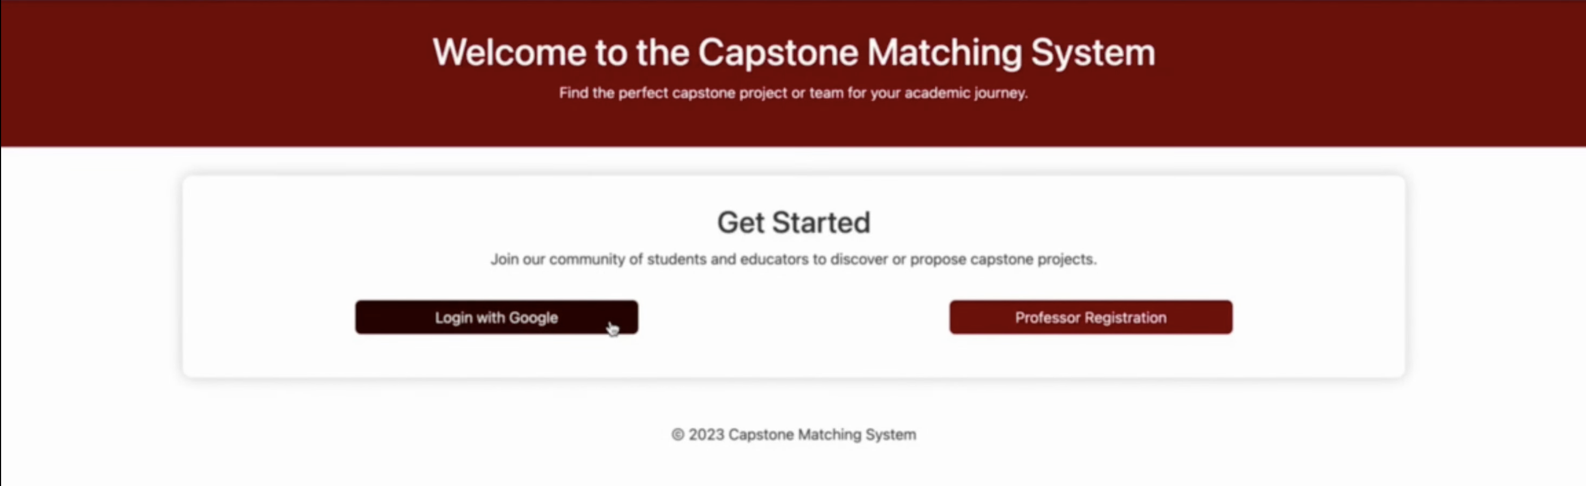Click the copyright symbol in the footer
This screenshot has width=1586, height=486.
click(x=677, y=434)
